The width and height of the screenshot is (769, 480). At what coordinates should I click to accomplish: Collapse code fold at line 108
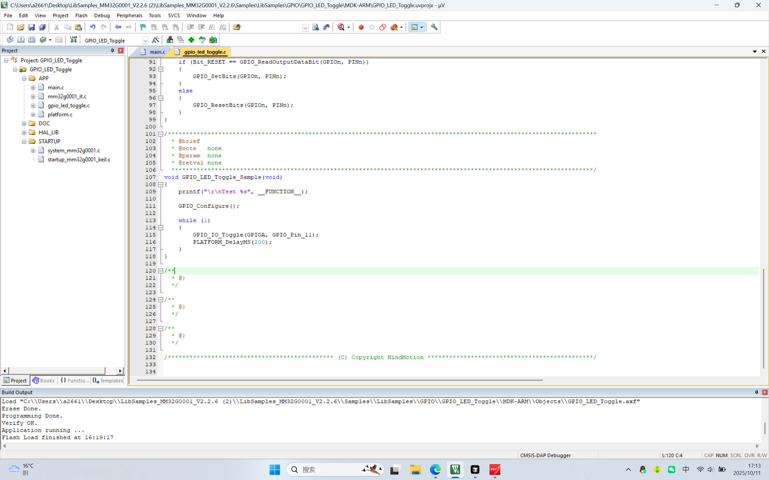point(161,184)
